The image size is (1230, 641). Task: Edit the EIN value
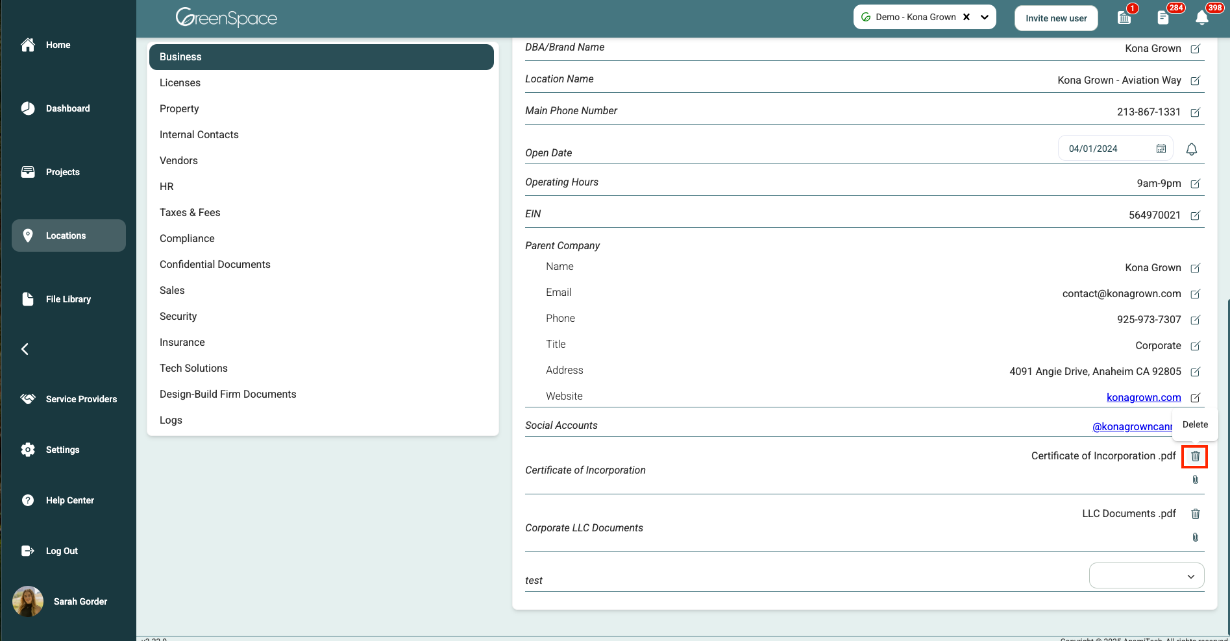[x=1196, y=215]
